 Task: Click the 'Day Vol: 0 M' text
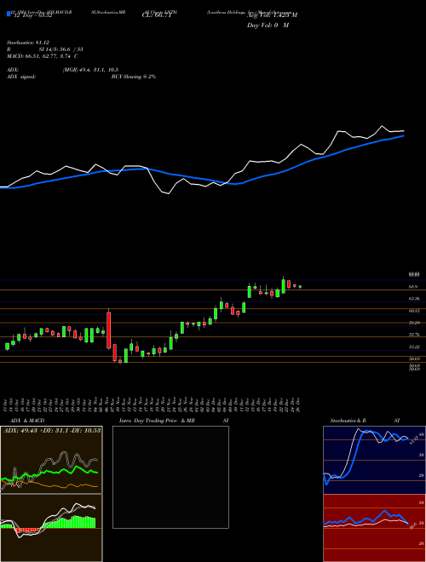click(268, 25)
